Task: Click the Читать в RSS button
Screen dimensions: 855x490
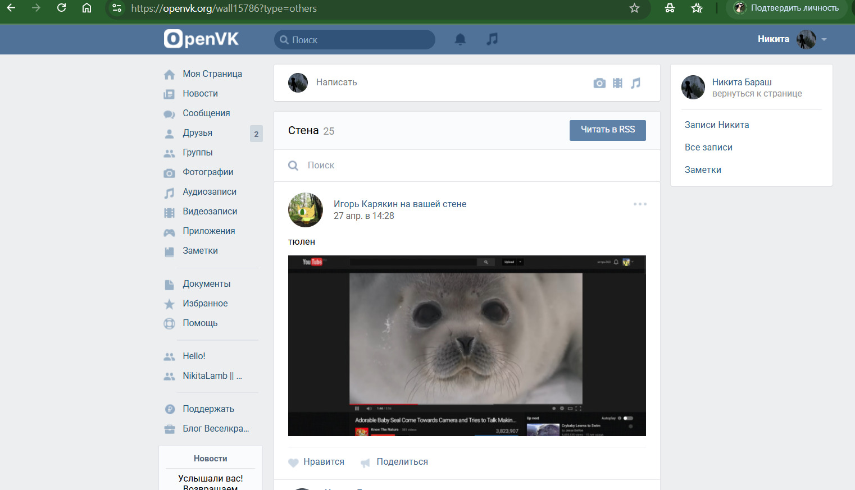Action: (x=608, y=130)
